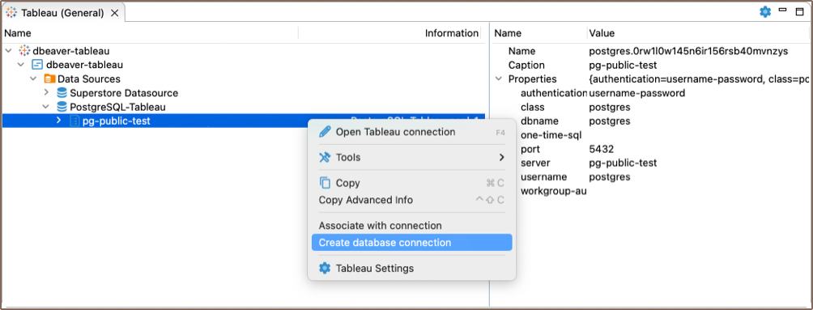Click the pencil icon beside Open Tableau connection
This screenshot has height=310, width=813.
point(325,132)
